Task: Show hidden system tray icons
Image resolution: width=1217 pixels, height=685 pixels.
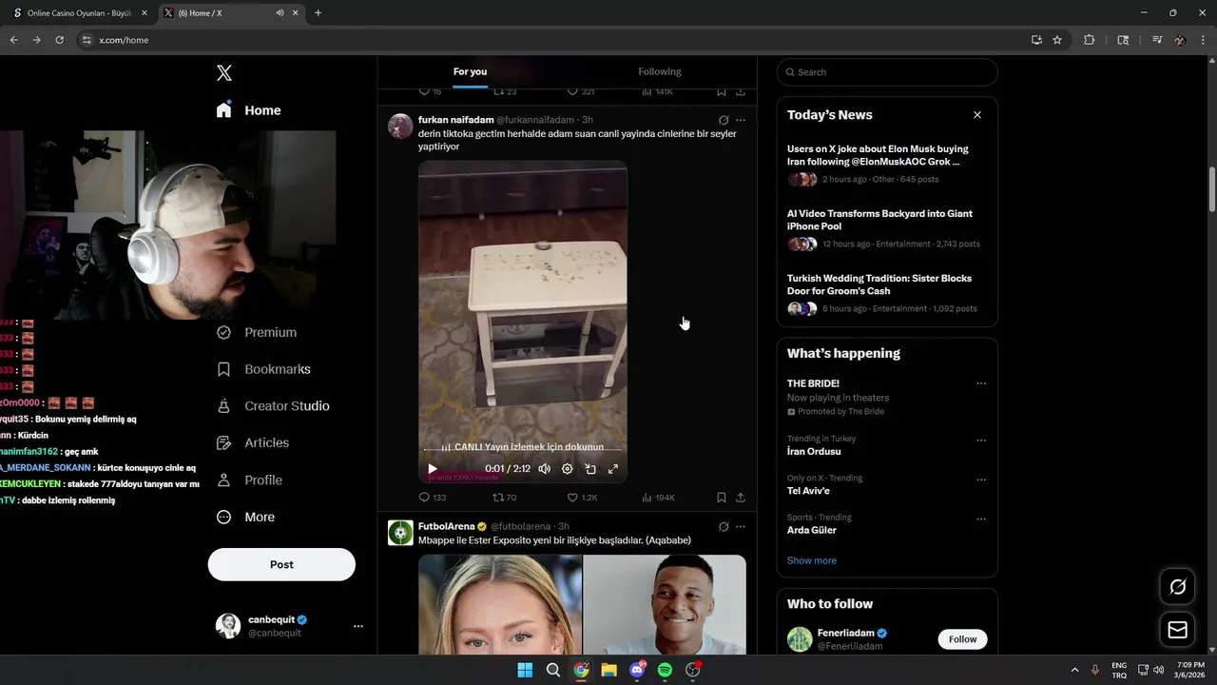Action: pyautogui.click(x=1074, y=670)
